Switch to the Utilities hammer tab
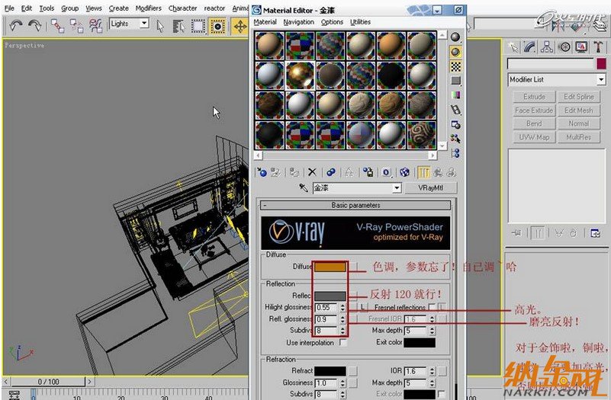The width and height of the screenshot is (611, 400). click(x=598, y=47)
